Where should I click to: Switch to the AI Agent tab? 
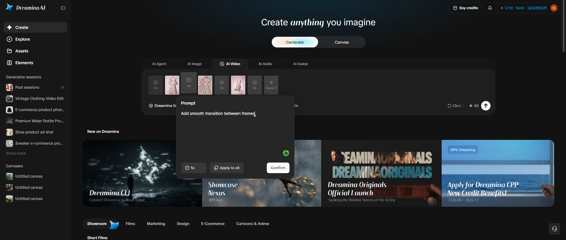[159, 64]
